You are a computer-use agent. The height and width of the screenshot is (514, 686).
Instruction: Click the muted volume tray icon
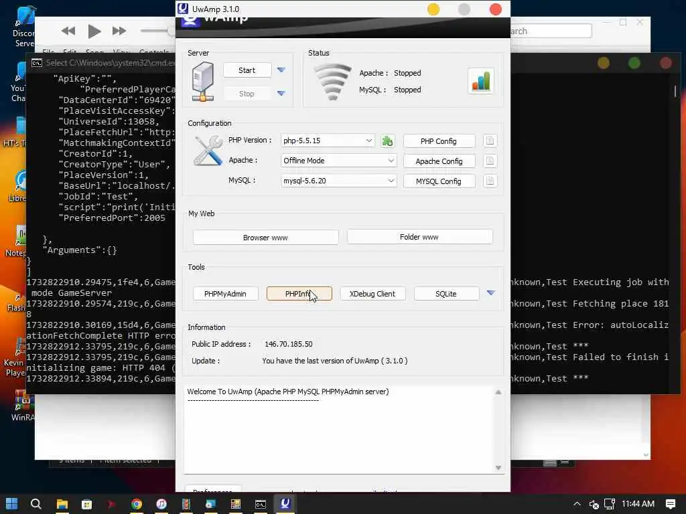[594, 505]
